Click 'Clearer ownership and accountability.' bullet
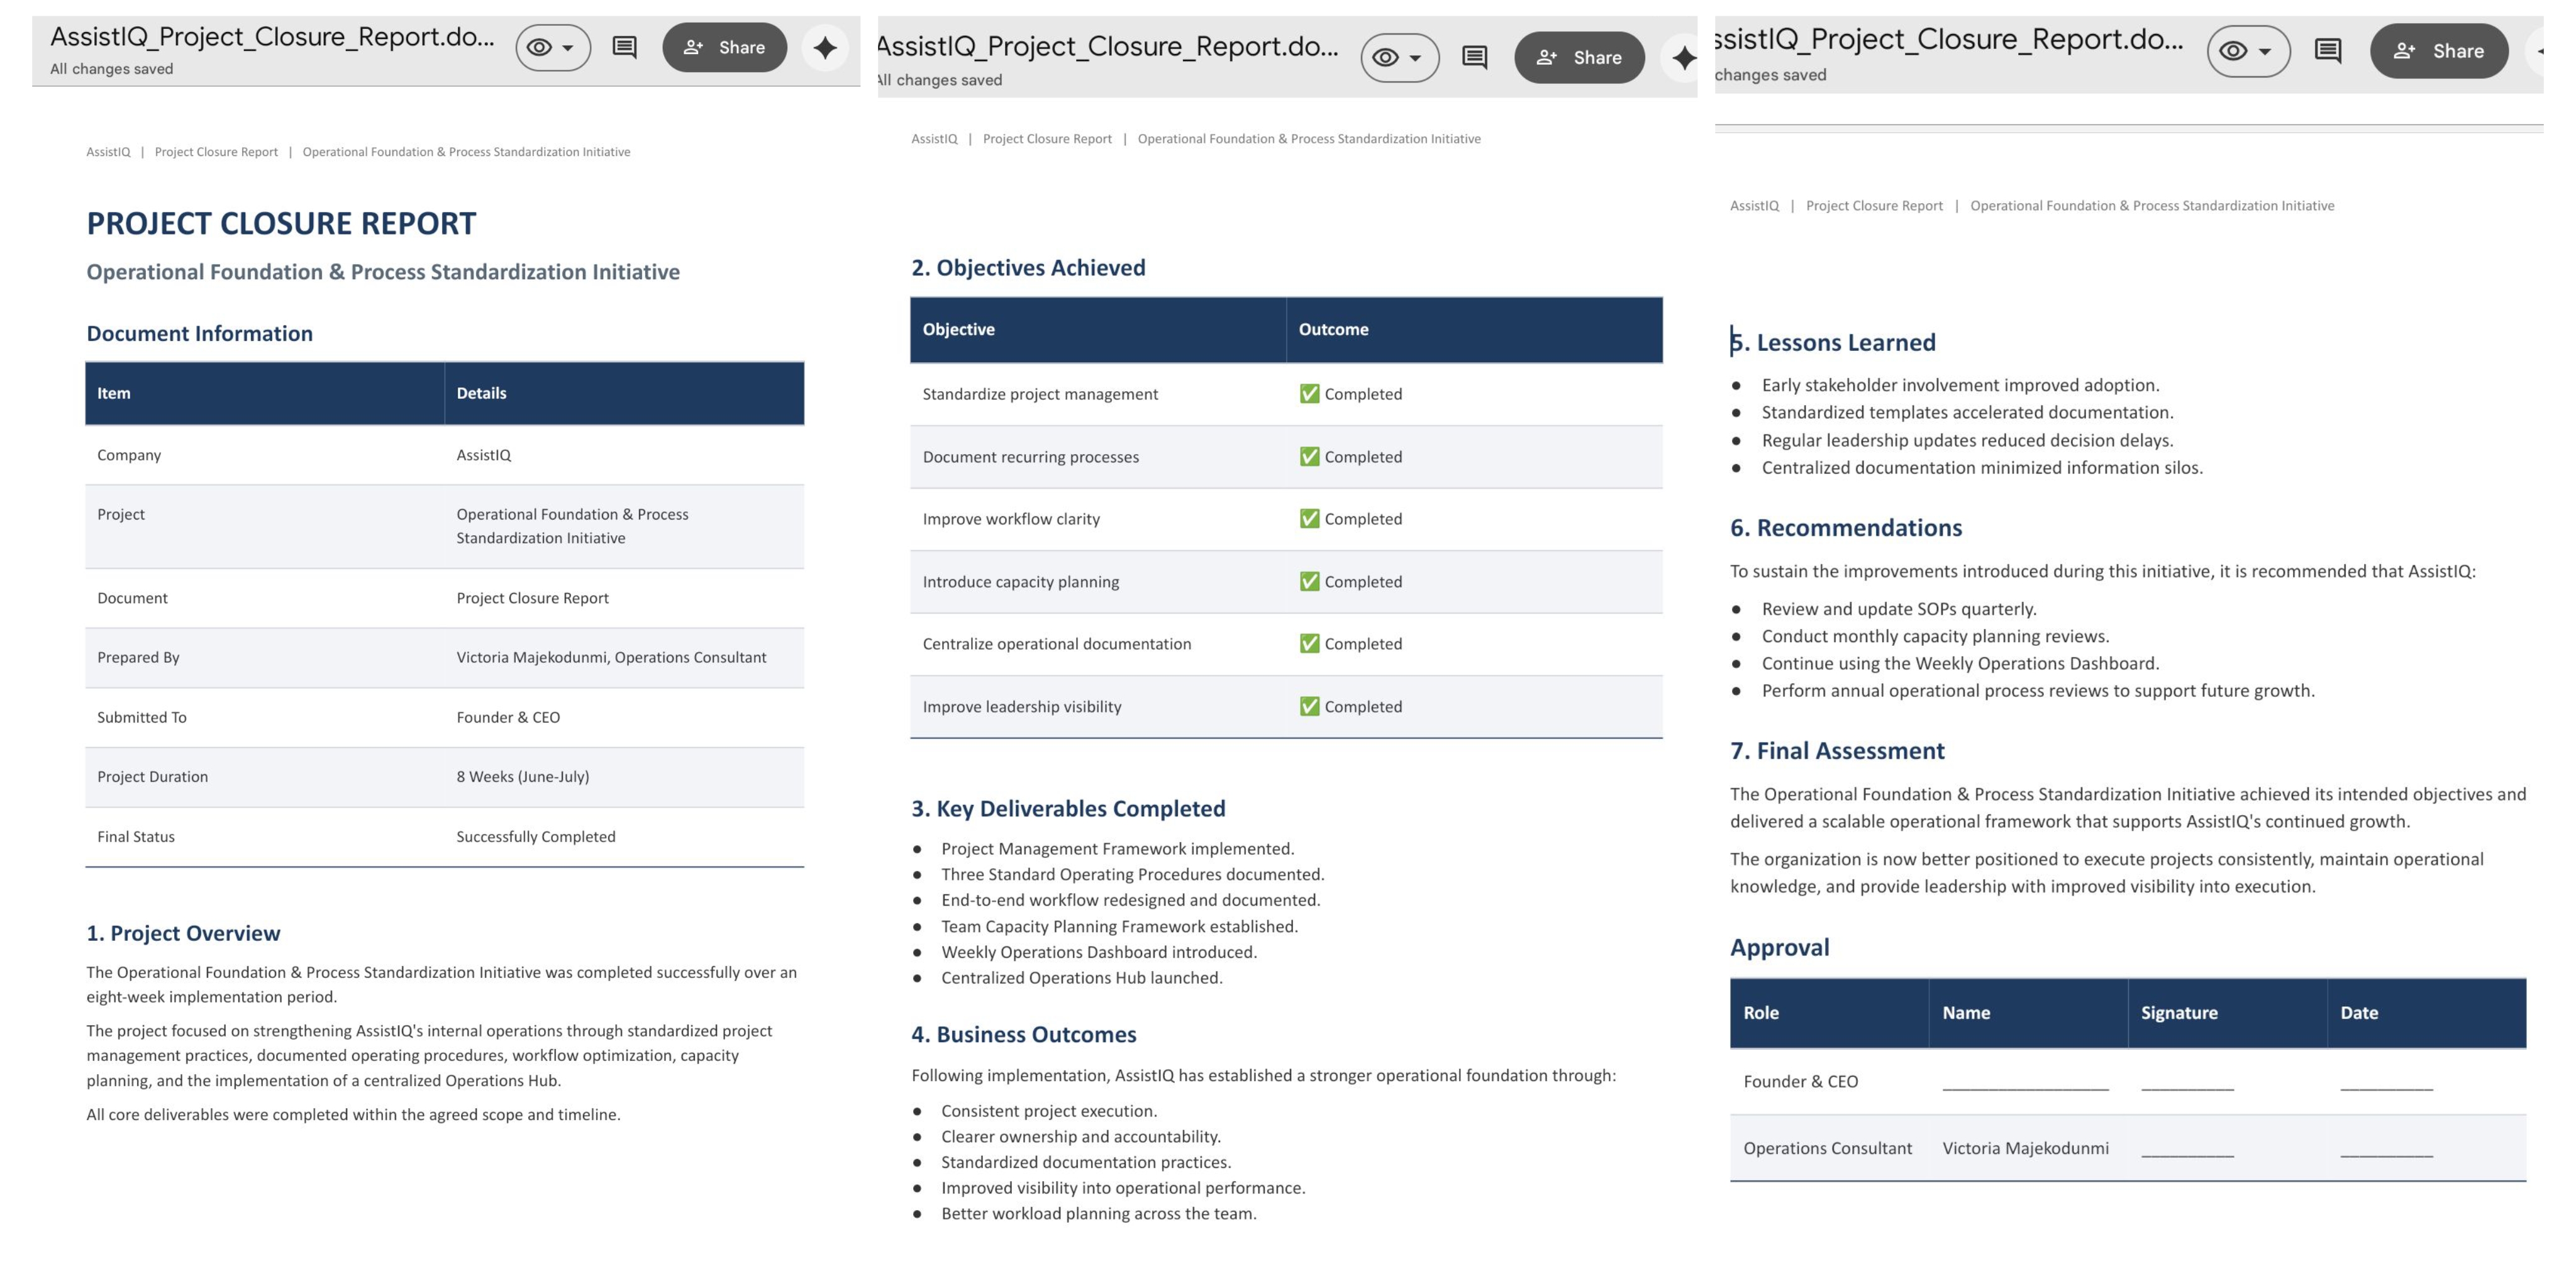The height and width of the screenshot is (1288, 2576). point(1081,1137)
